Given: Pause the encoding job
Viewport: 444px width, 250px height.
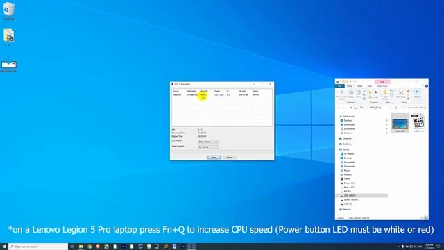Looking at the screenshot, I should 214,158.
